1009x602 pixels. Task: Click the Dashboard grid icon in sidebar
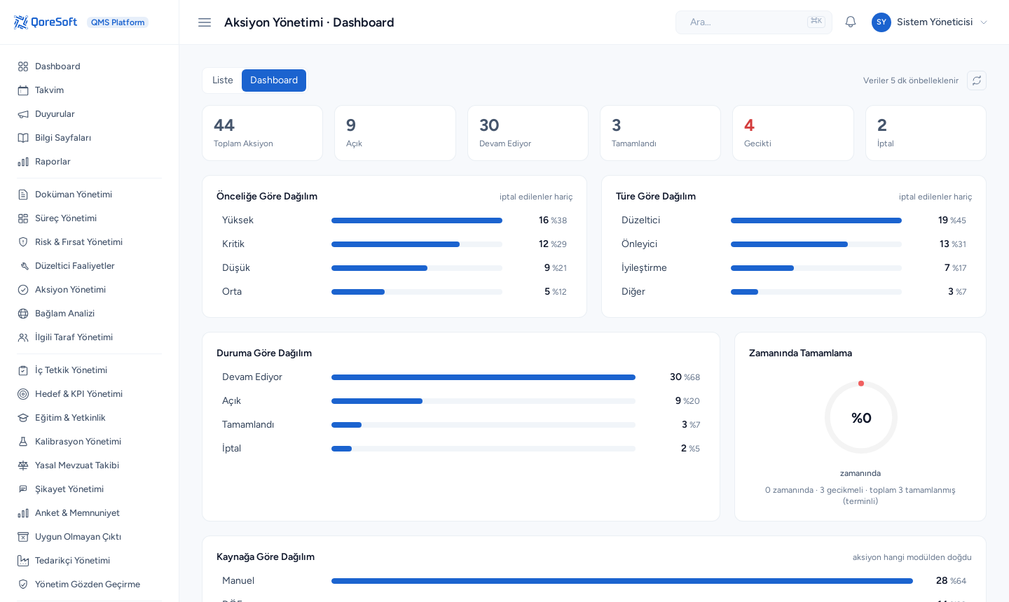23,66
